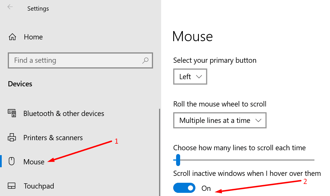Open the primary button dropdown
Viewport: 330px width, 196px height.
click(x=190, y=76)
